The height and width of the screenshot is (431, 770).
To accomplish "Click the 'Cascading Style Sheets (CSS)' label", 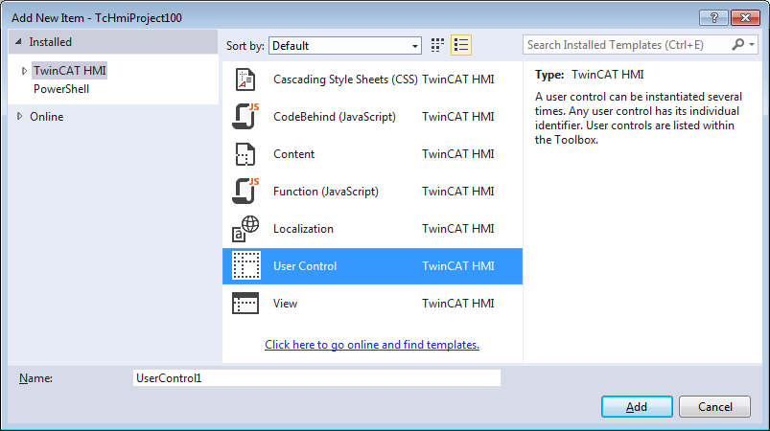I will [x=345, y=79].
